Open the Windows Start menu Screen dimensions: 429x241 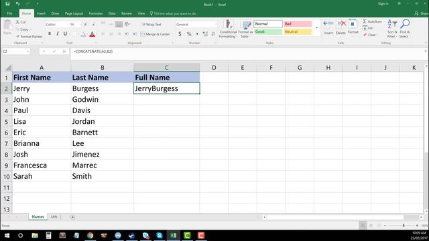coord(7,235)
